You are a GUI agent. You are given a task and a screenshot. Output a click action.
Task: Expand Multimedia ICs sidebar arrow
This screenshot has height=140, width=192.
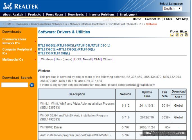click(x=35, y=59)
